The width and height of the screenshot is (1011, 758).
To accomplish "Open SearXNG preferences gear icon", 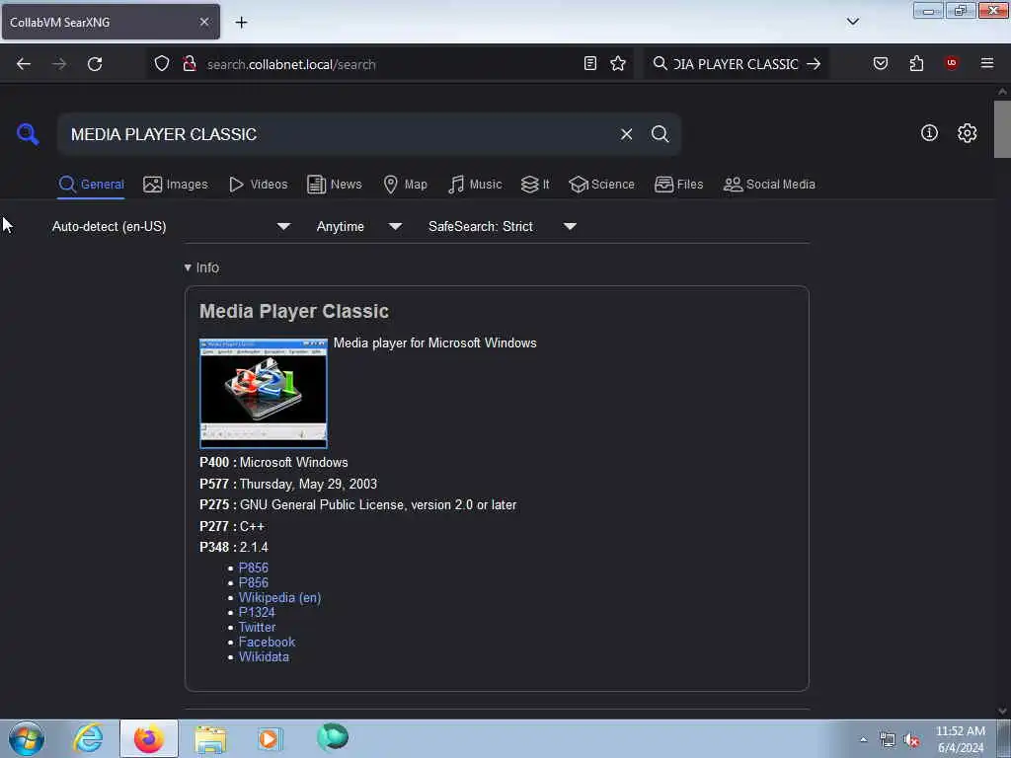I will tap(967, 133).
